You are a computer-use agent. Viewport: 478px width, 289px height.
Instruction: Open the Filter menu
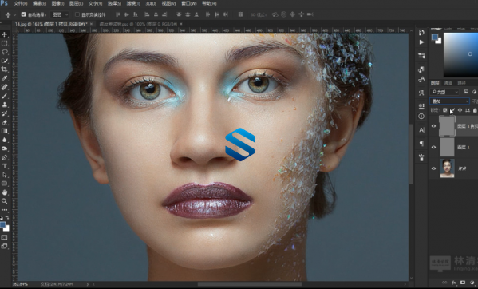coord(133,4)
